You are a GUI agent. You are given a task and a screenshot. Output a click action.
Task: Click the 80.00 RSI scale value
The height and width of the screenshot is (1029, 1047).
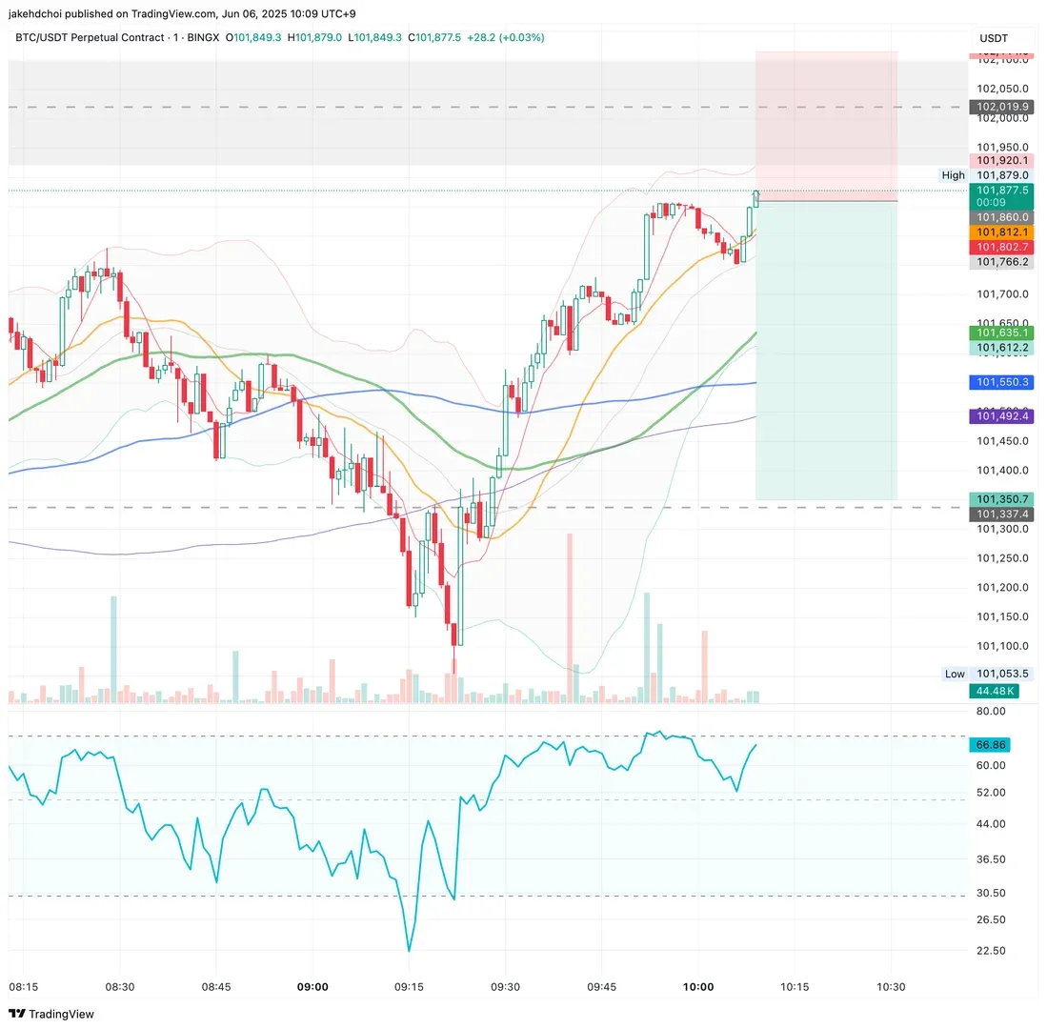[990, 711]
